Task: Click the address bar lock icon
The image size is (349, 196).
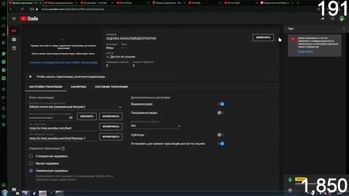Action: tap(37, 9)
